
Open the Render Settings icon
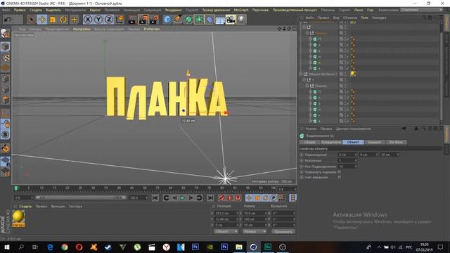pyautogui.click(x=154, y=20)
